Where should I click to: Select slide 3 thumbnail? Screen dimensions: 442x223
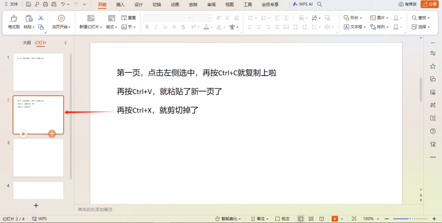pyautogui.click(x=38, y=158)
